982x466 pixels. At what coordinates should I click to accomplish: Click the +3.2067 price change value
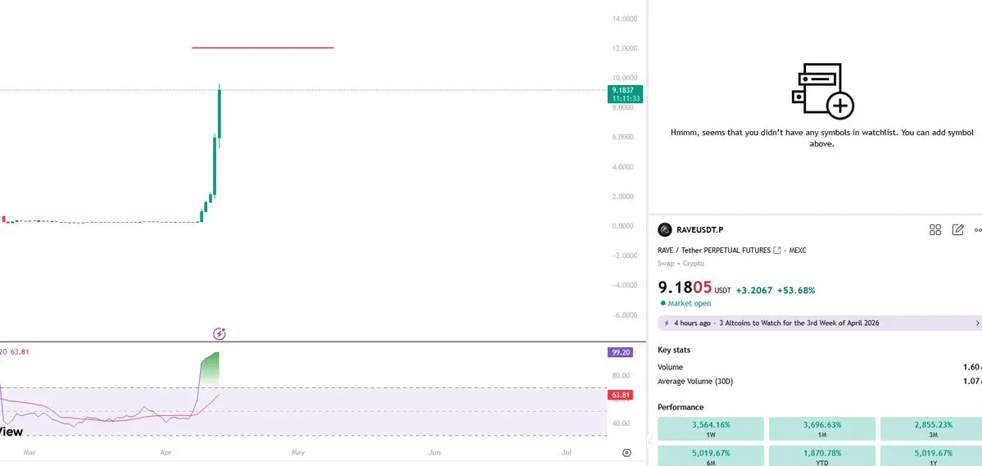754,290
